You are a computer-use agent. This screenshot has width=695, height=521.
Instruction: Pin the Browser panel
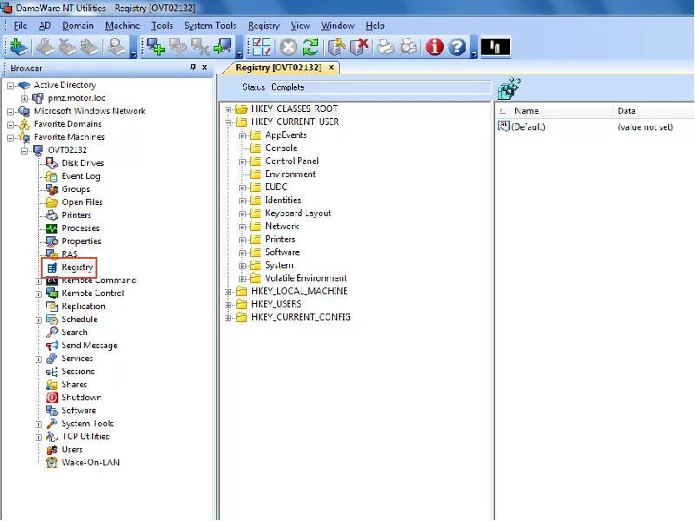(x=193, y=67)
